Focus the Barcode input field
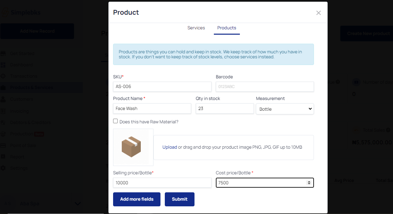Image resolution: width=393 pixels, height=214 pixels. tap(265, 87)
